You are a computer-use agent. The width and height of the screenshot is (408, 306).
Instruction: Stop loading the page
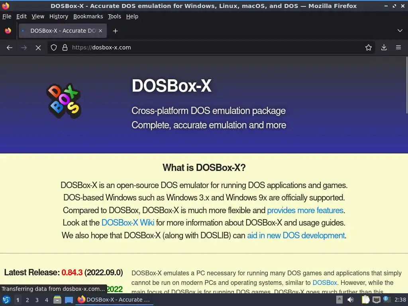(38, 48)
